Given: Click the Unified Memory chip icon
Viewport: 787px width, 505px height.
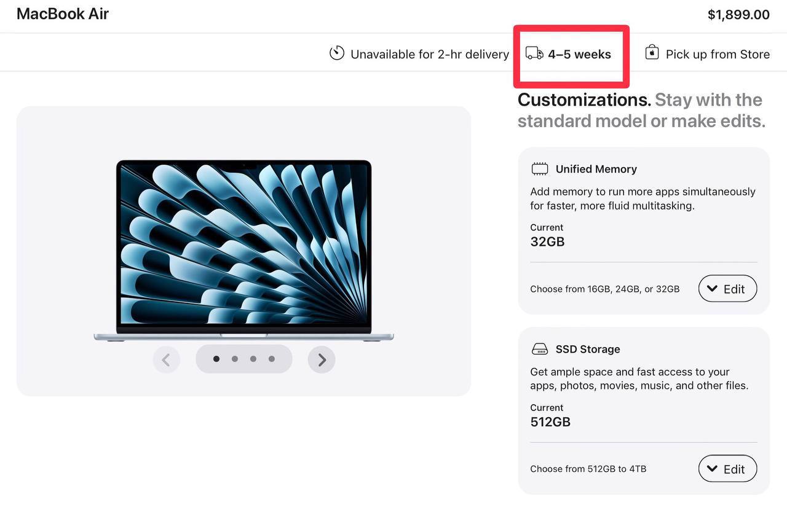Looking at the screenshot, I should click(540, 169).
